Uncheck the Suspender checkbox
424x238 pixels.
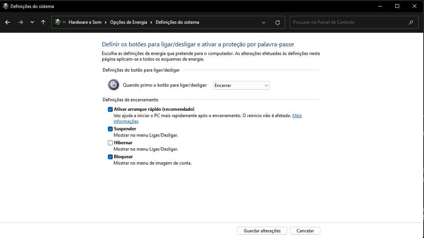tap(110, 129)
